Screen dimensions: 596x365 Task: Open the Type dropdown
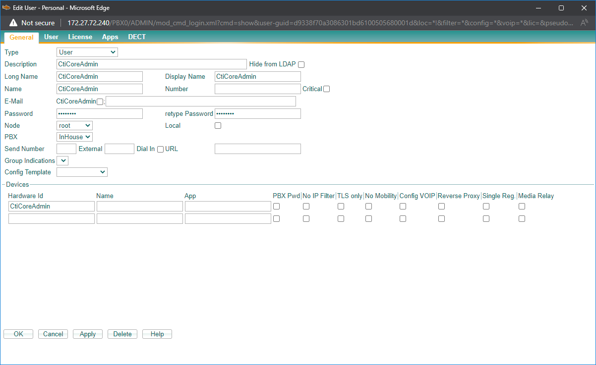(x=87, y=52)
